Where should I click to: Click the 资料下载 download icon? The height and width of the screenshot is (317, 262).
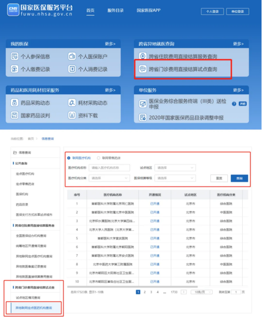72,116
